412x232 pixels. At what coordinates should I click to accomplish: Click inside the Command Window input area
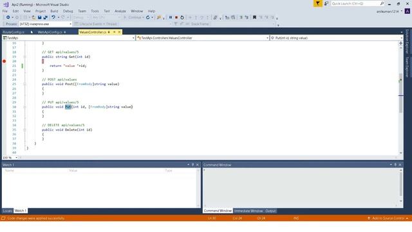click(x=301, y=187)
